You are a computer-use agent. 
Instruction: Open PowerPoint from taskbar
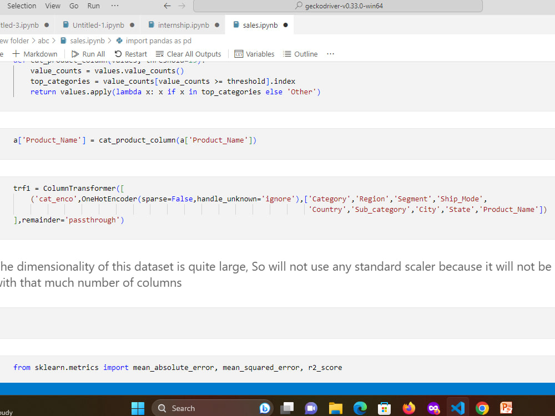506,408
